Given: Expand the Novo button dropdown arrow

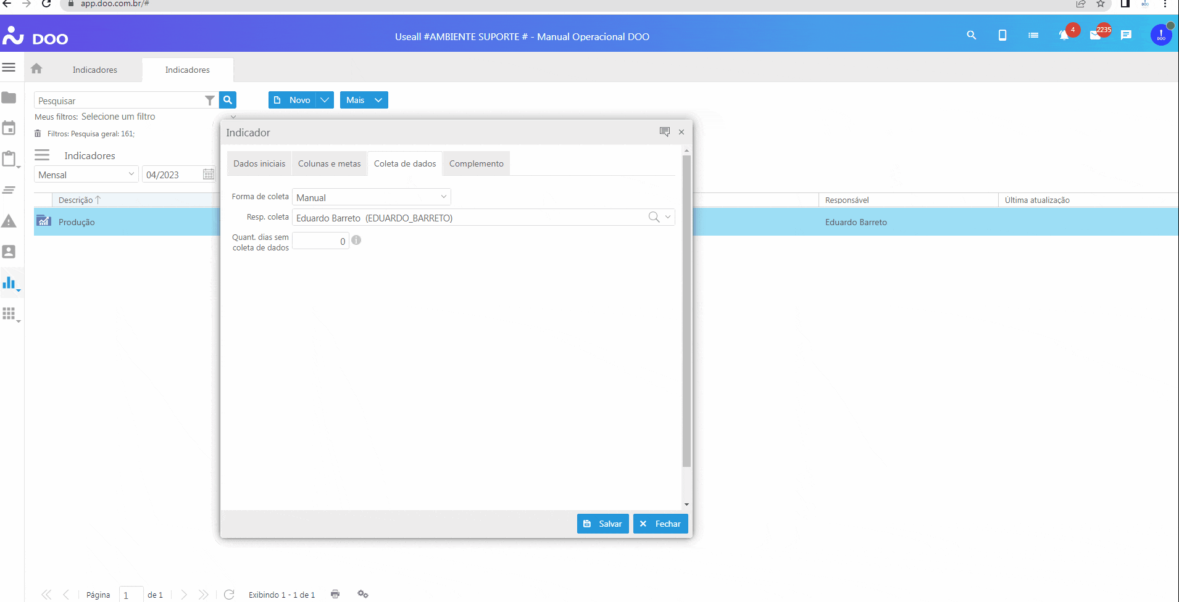Looking at the screenshot, I should pyautogui.click(x=325, y=100).
